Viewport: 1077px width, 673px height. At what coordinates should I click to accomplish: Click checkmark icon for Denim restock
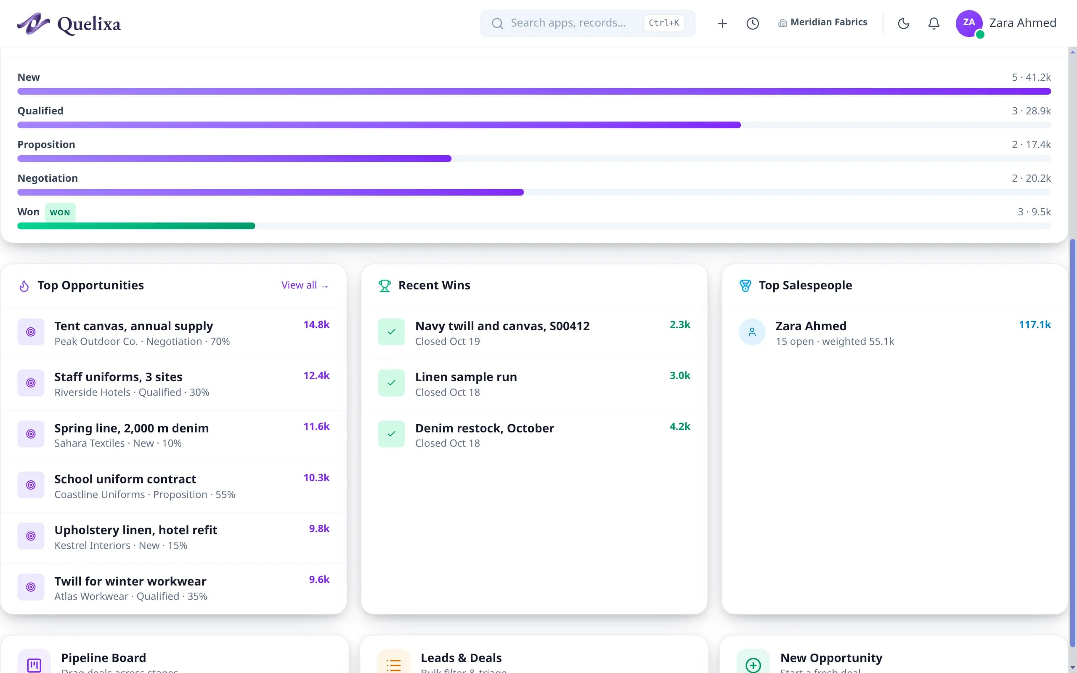tap(391, 434)
